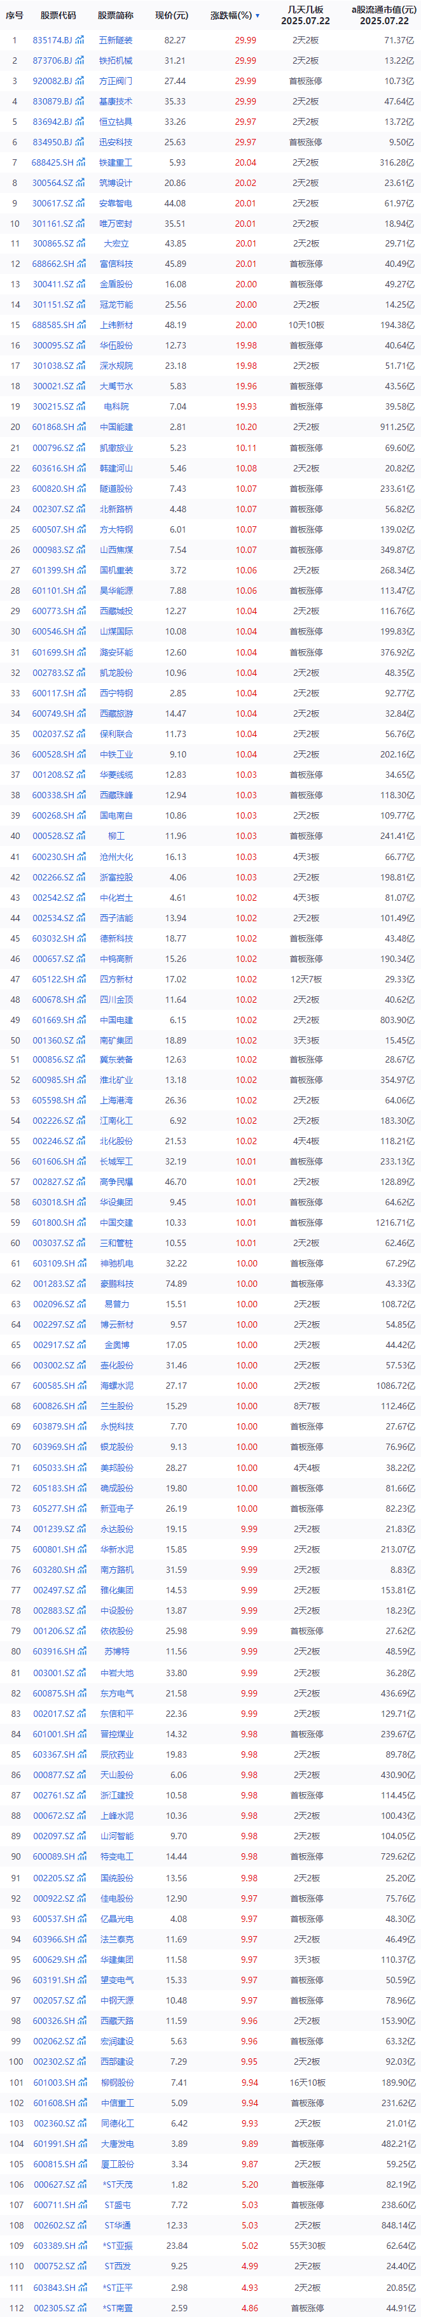Image resolution: width=421 pixels, height=2317 pixels.
Task: Open the chart icon beside 830879.BJ
Action: coord(81,102)
